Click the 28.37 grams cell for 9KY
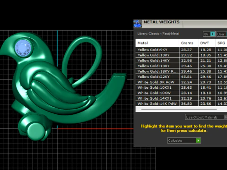This screenshot has width=227, height=170. pyautogui.click(x=189, y=50)
